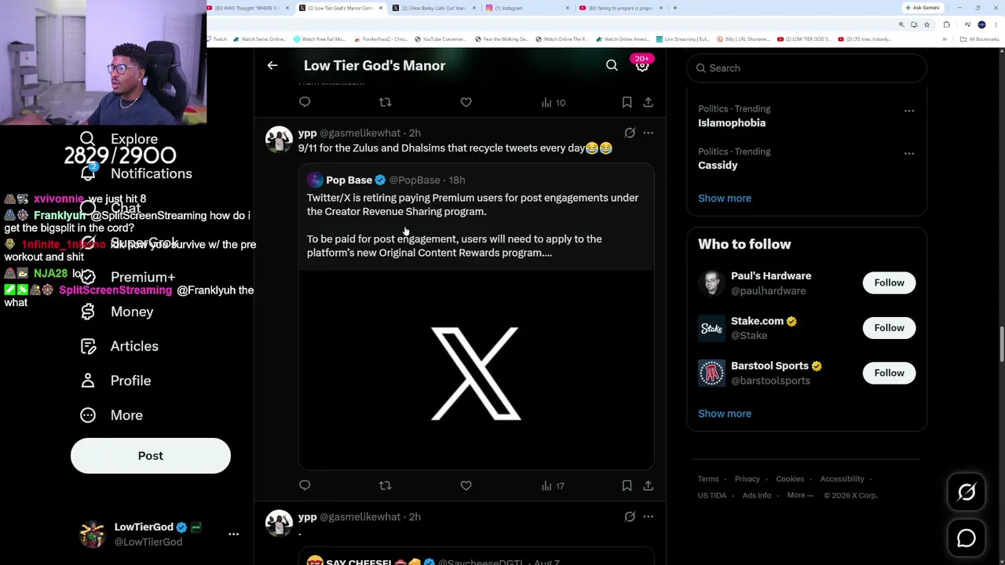Switch to the RAYE Thought YouTube tab

pos(248,8)
